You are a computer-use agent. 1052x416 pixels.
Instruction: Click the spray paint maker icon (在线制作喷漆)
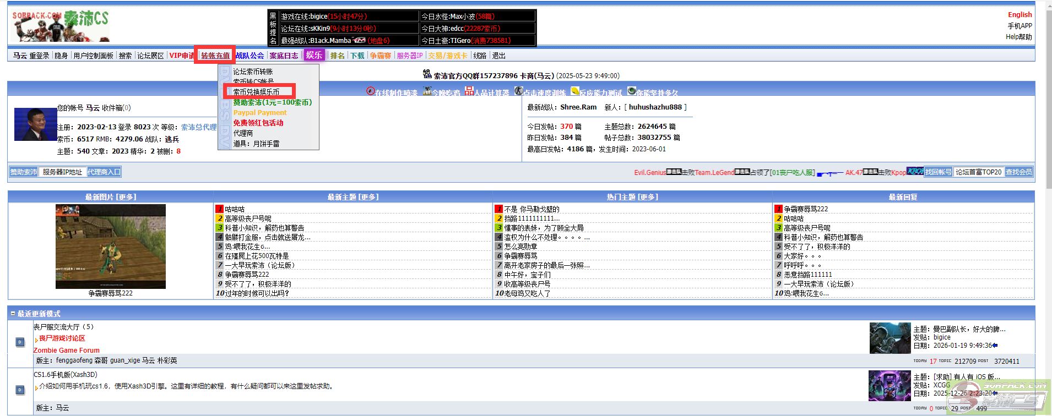371,91
